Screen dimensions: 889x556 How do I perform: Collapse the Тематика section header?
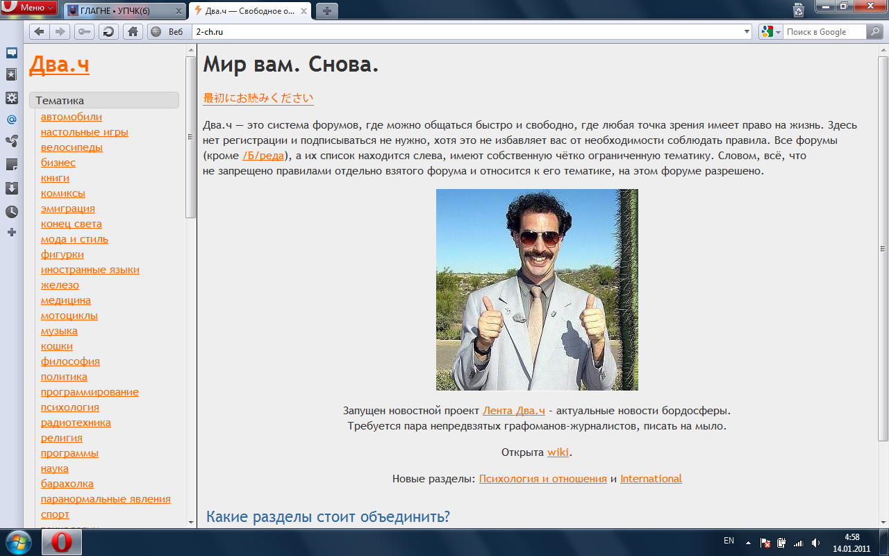tap(104, 100)
